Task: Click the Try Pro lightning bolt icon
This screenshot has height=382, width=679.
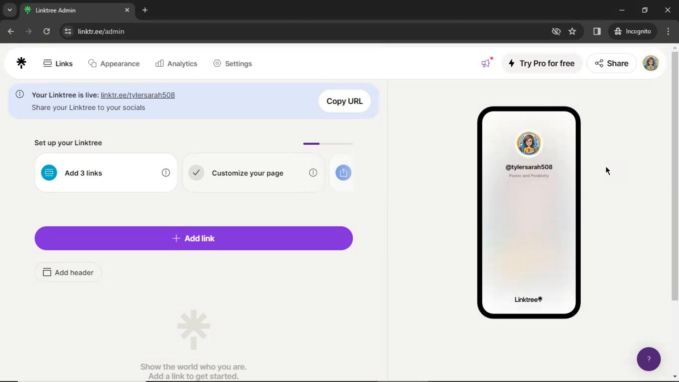Action: (511, 63)
